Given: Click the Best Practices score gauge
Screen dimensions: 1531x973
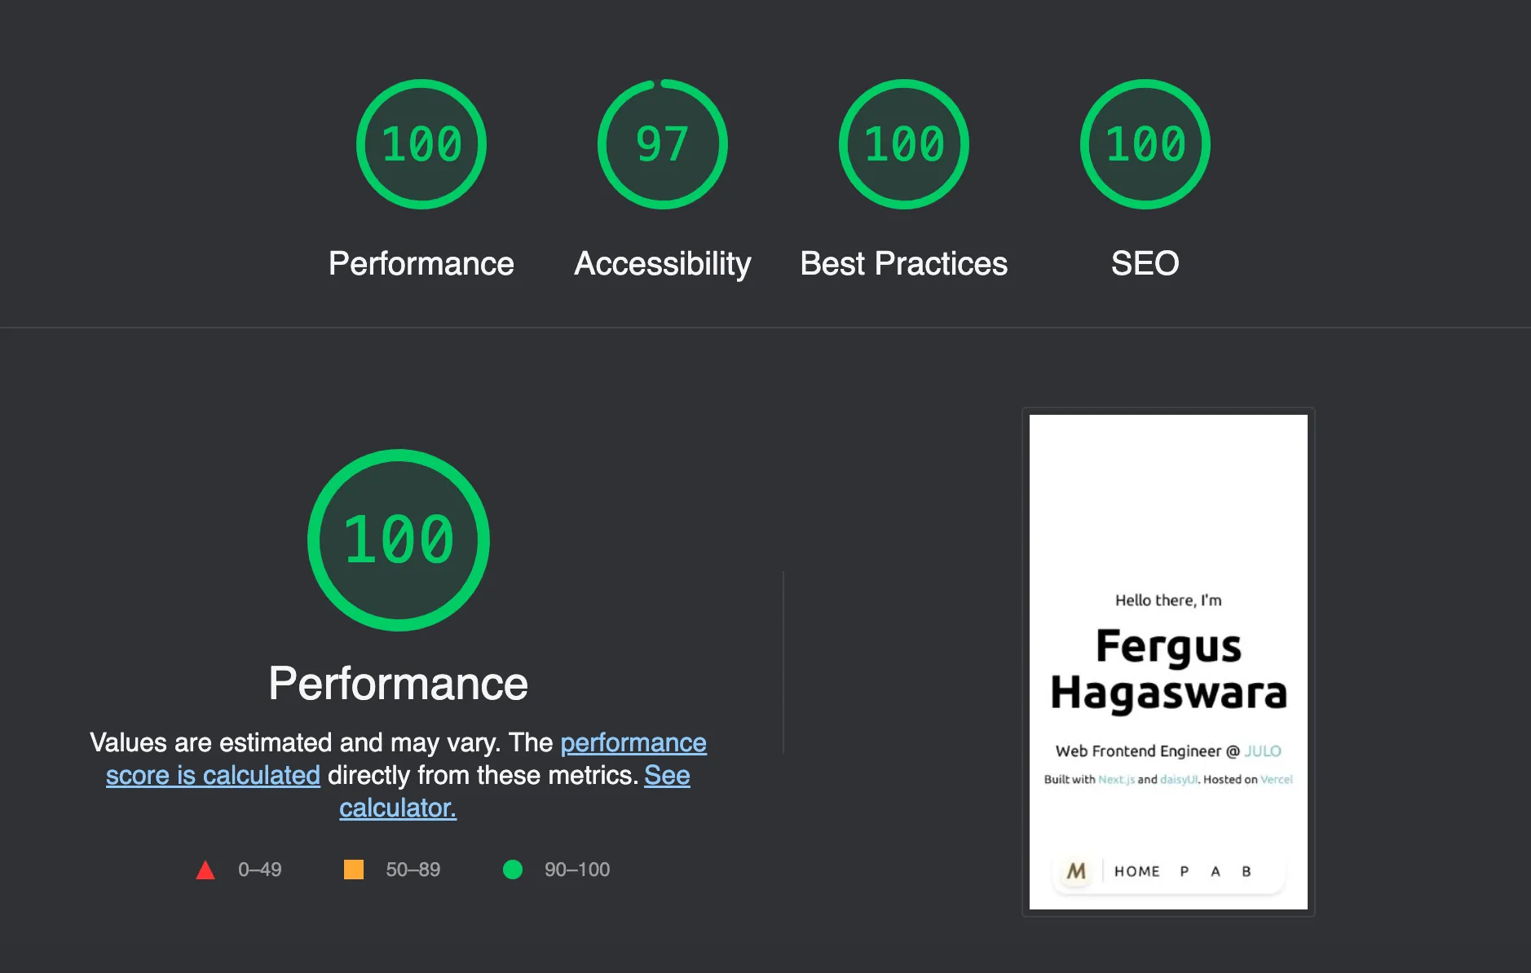Looking at the screenshot, I should pos(903,145).
